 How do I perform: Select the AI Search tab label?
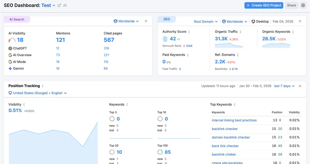[x=17, y=19]
